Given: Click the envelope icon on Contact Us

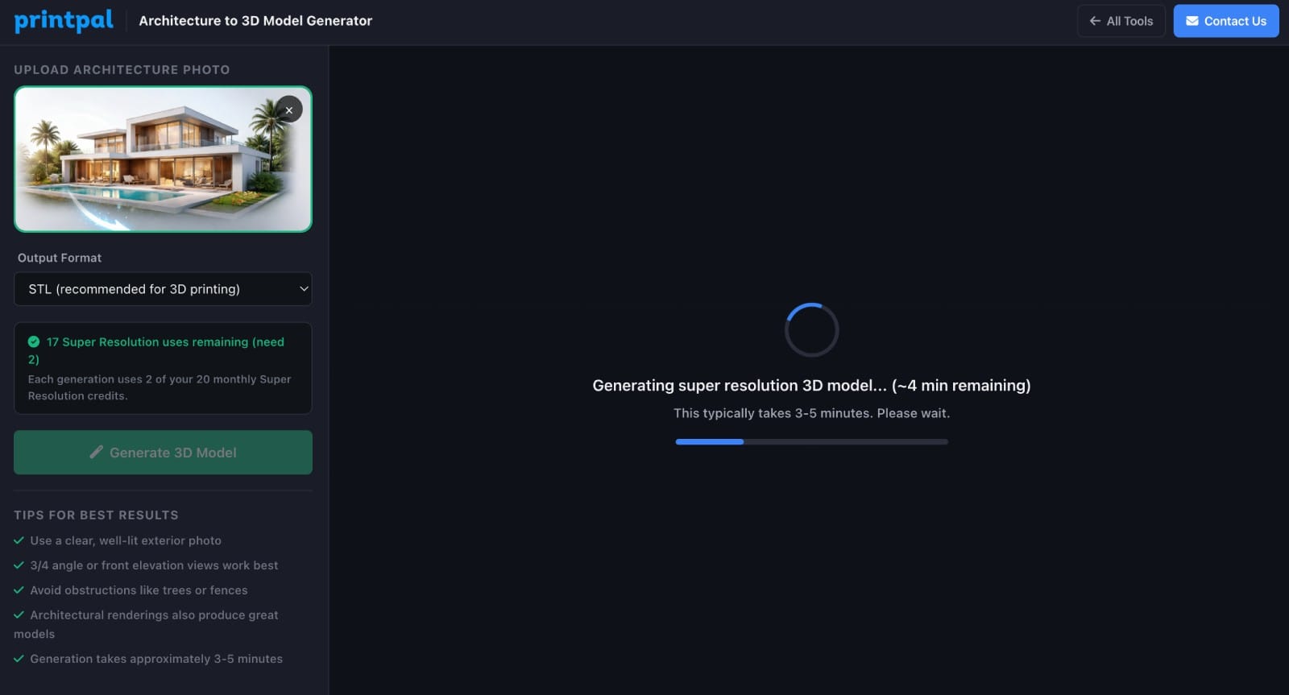Looking at the screenshot, I should [1192, 21].
